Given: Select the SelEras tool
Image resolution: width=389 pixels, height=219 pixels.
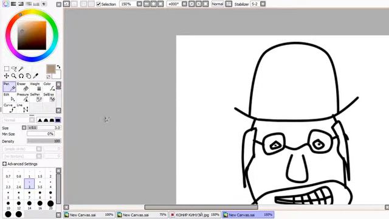Looking at the screenshot, I should click(49, 97).
